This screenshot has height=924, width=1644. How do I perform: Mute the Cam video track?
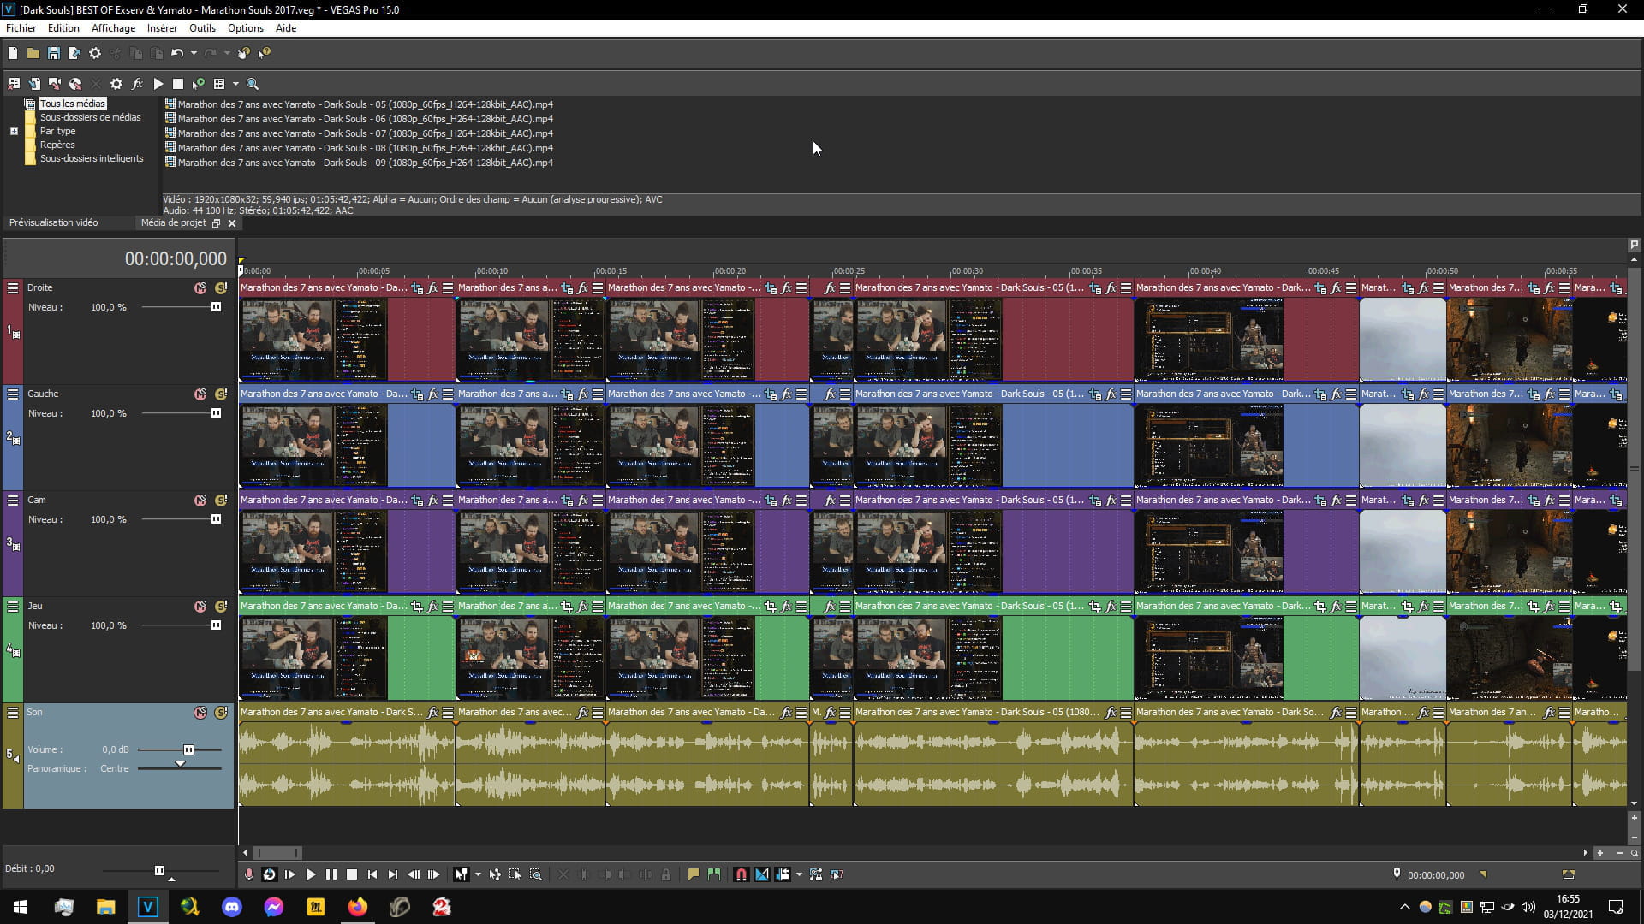click(200, 500)
